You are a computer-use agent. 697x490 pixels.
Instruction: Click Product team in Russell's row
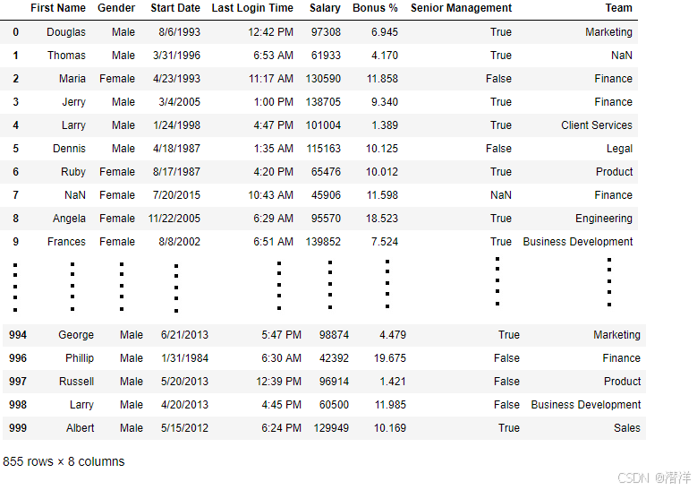[623, 382]
